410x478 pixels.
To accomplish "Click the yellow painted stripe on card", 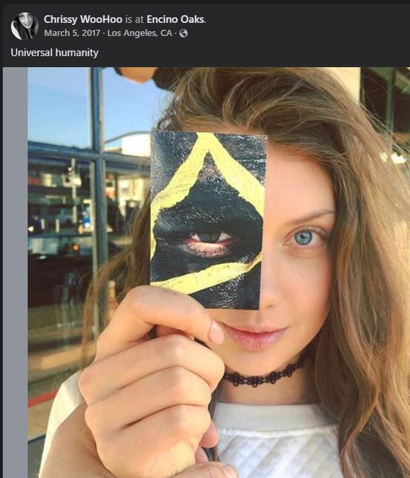I will coord(207,276).
